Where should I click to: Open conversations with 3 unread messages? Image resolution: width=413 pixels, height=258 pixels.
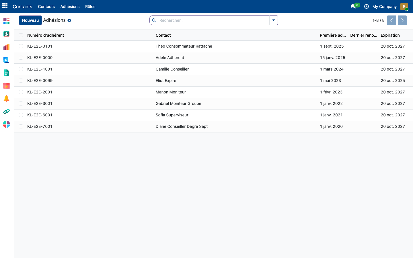pyautogui.click(x=355, y=6)
